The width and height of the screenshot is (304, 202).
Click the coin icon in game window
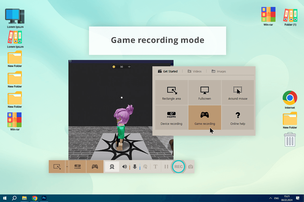pyautogui.click(x=114, y=67)
